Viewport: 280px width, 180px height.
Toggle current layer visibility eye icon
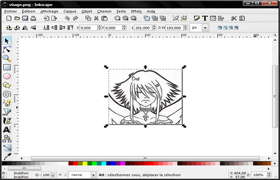point(60,175)
